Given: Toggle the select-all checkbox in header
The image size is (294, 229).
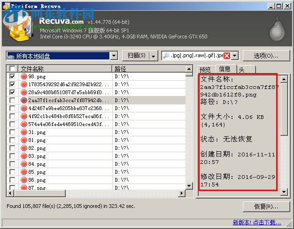Looking at the screenshot, I should point(12,69).
